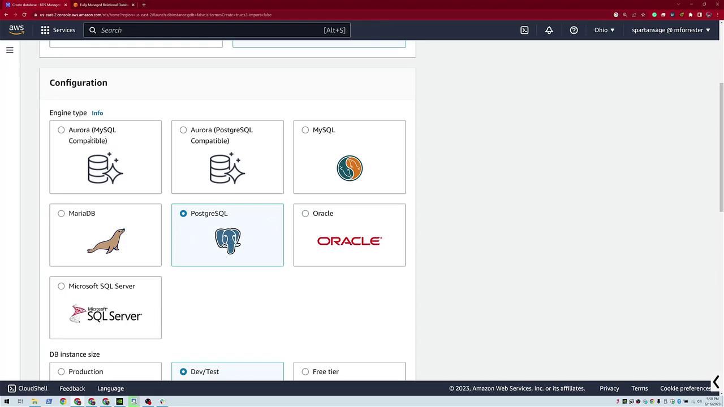The height and width of the screenshot is (407, 724).
Task: Select the MySQL engine radio button
Action: pyautogui.click(x=305, y=130)
